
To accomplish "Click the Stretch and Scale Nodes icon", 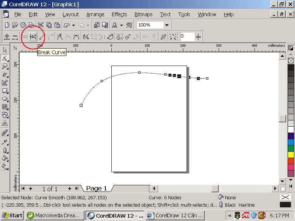I will pyautogui.click(x=119, y=36).
